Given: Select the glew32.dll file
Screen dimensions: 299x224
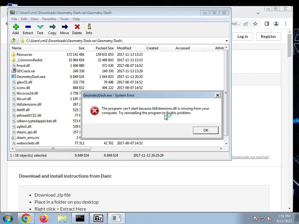Looking at the screenshot, I should click(25, 82).
